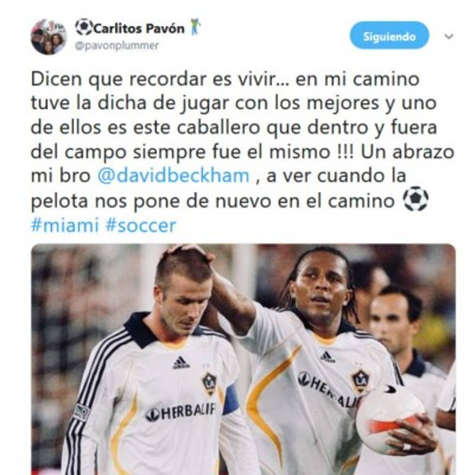
Task: Click soccer ball emoji before Carlitos Pavón name
Action: click(x=84, y=27)
